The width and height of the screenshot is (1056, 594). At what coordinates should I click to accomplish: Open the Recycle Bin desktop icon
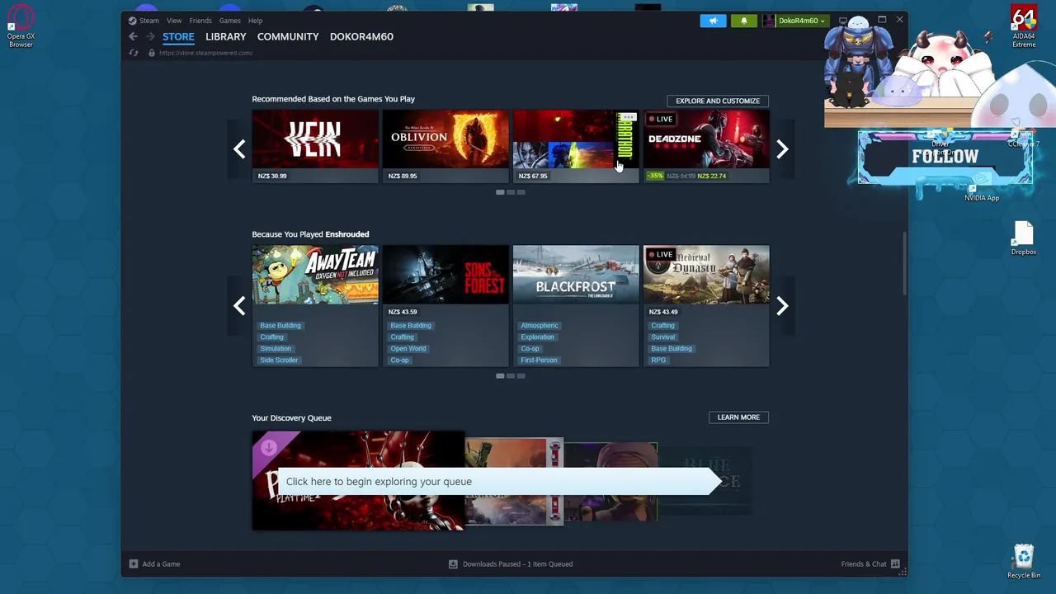(x=1024, y=560)
